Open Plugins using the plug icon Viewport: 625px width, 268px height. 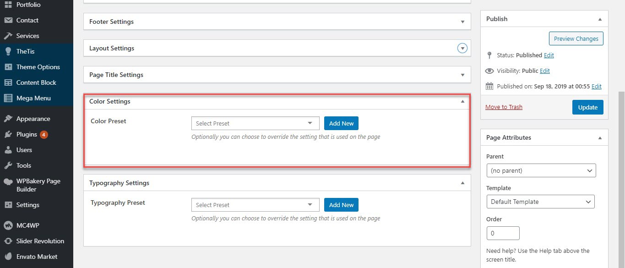pyautogui.click(x=8, y=134)
